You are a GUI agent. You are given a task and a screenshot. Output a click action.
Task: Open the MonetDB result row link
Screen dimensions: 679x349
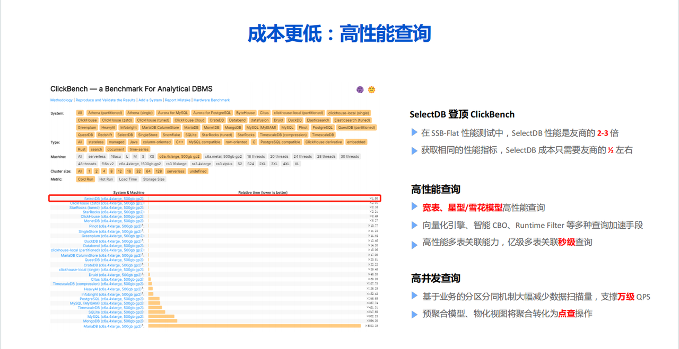(114, 221)
